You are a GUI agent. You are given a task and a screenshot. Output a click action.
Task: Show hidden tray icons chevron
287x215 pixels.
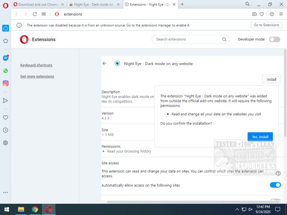pyautogui.click(x=237, y=209)
